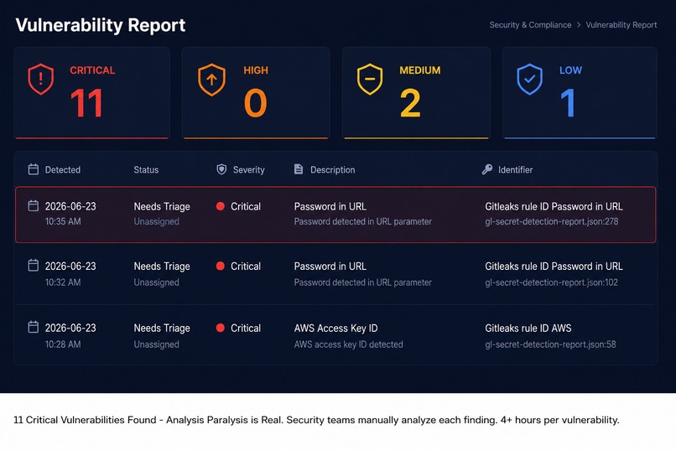Click the Vulnerability Report page title

[101, 25]
